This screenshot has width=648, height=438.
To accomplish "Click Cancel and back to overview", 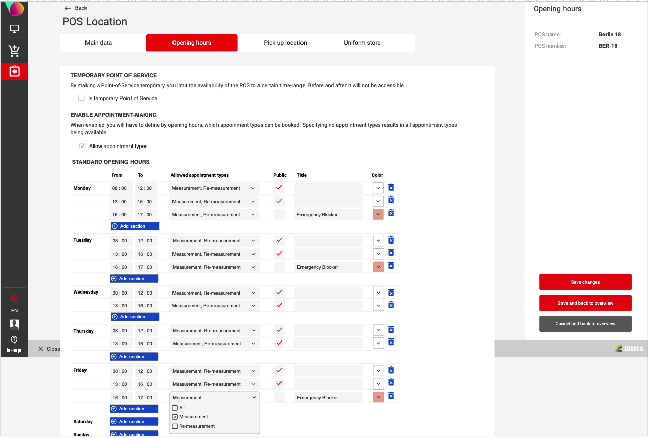I will coord(585,324).
